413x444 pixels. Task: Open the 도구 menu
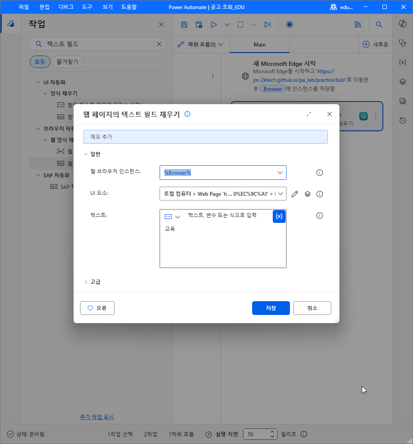87,7
